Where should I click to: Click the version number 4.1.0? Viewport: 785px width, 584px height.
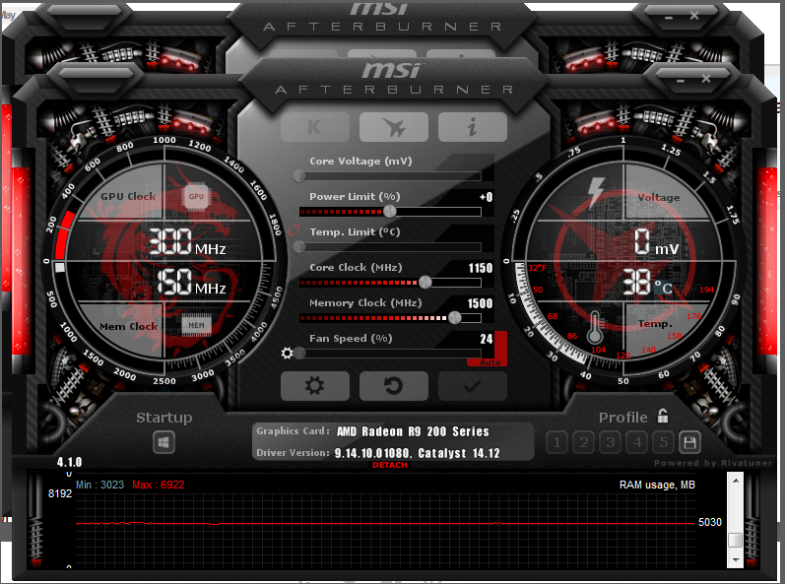tap(69, 462)
